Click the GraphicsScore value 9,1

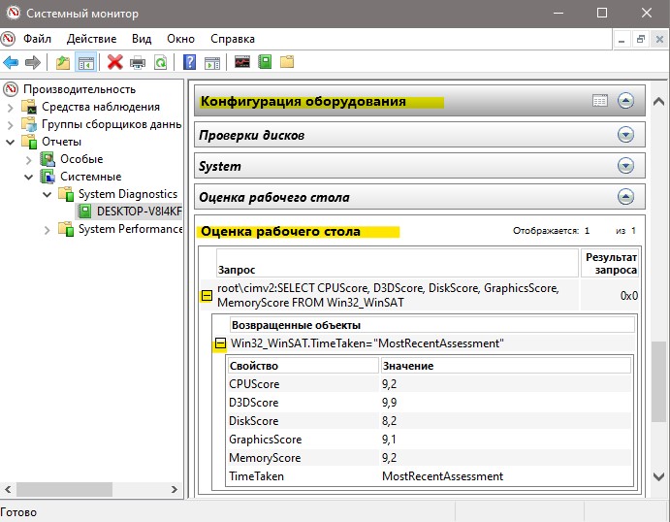pyautogui.click(x=389, y=440)
